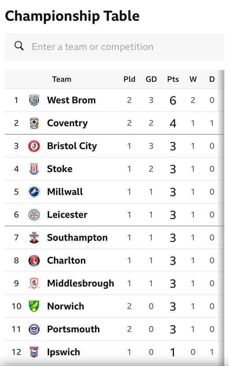Screen dimensions: 229x366
Task: Click the West Brom club crest
Action: tap(34, 100)
